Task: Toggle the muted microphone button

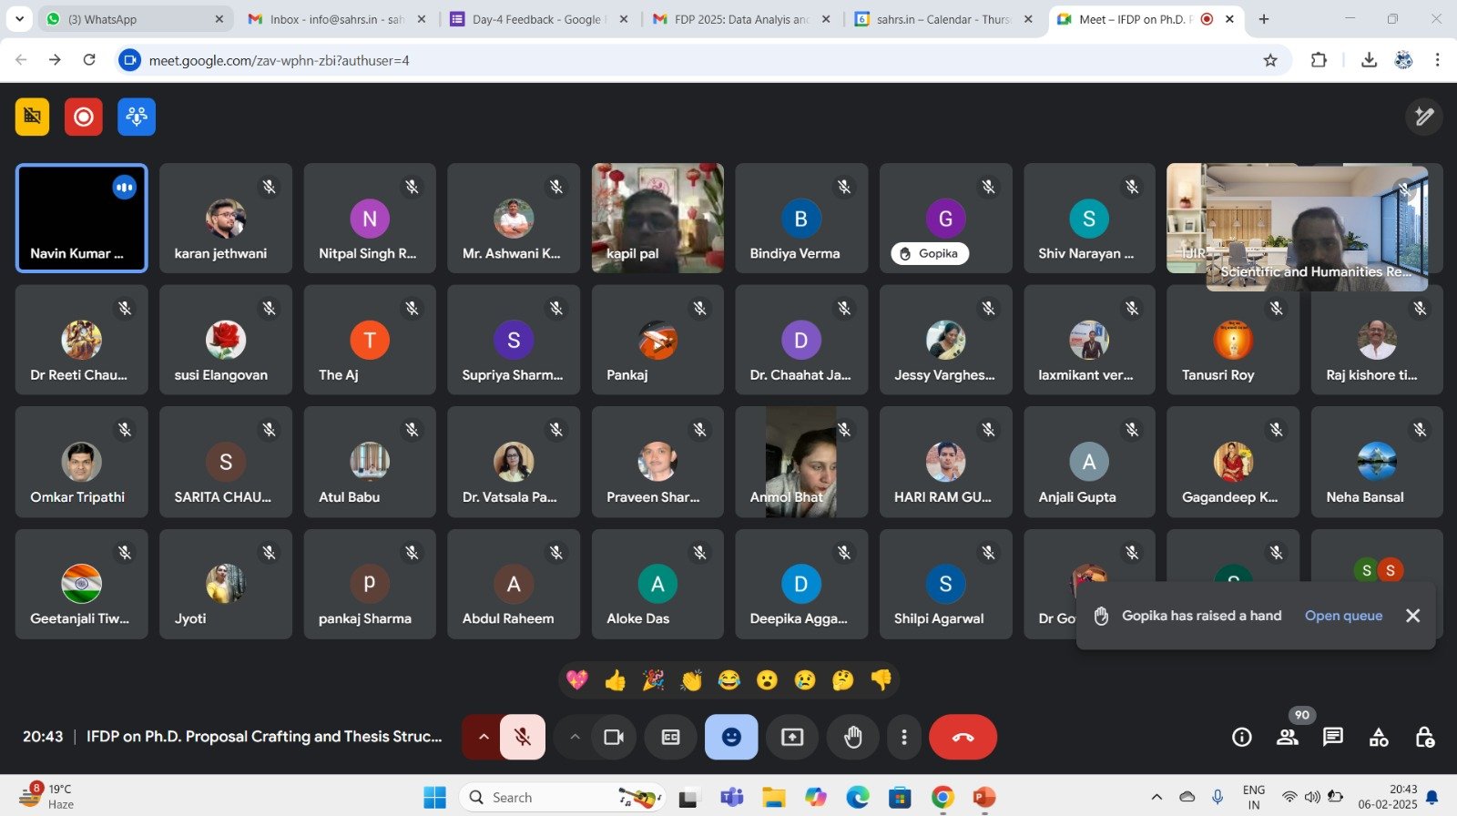Action: (x=523, y=737)
